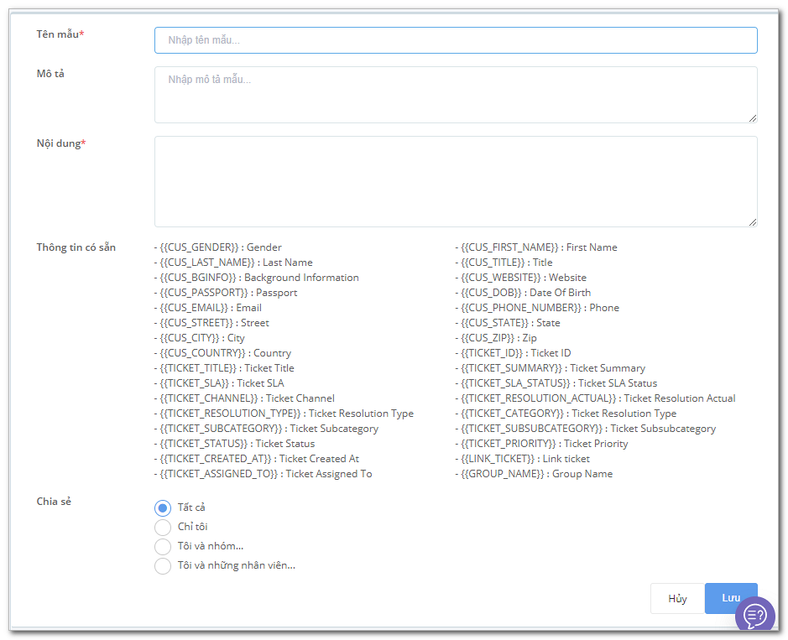
Task: Open the chat support bubble icon
Action: [x=754, y=614]
